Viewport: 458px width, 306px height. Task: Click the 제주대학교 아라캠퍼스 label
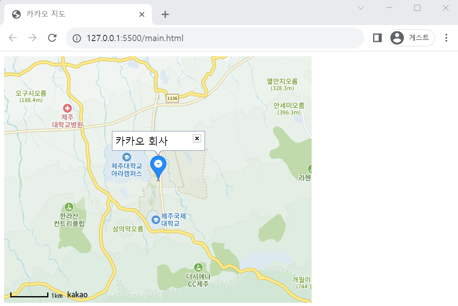(x=126, y=170)
